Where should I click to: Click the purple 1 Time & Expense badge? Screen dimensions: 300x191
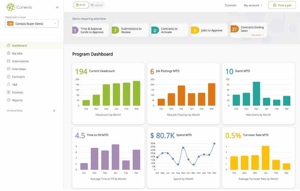click(75, 30)
